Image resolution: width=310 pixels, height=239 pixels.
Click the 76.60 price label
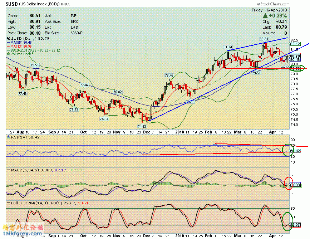click(x=190, y=102)
